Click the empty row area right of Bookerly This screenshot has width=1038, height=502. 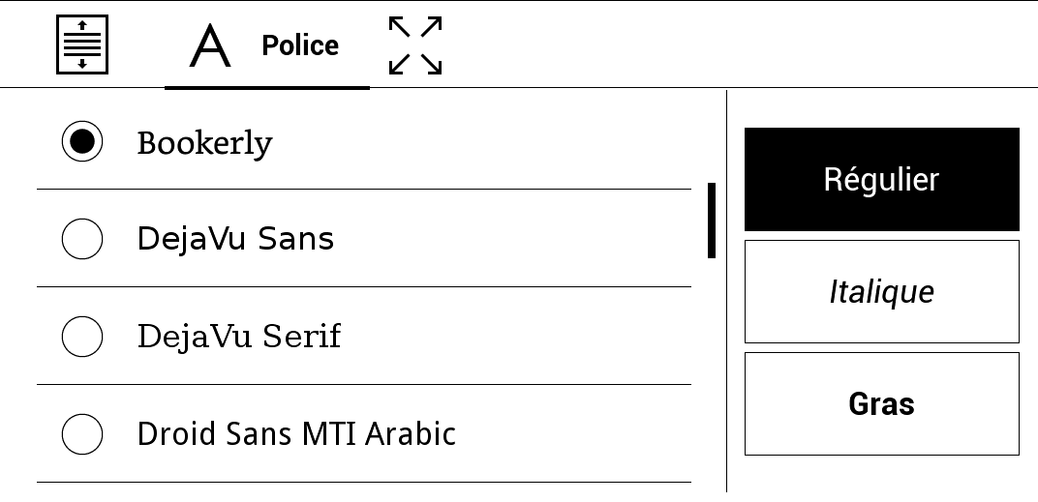484,142
